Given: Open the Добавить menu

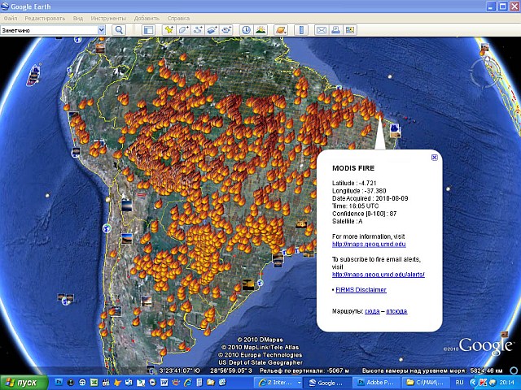Looking at the screenshot, I should coord(147,18).
